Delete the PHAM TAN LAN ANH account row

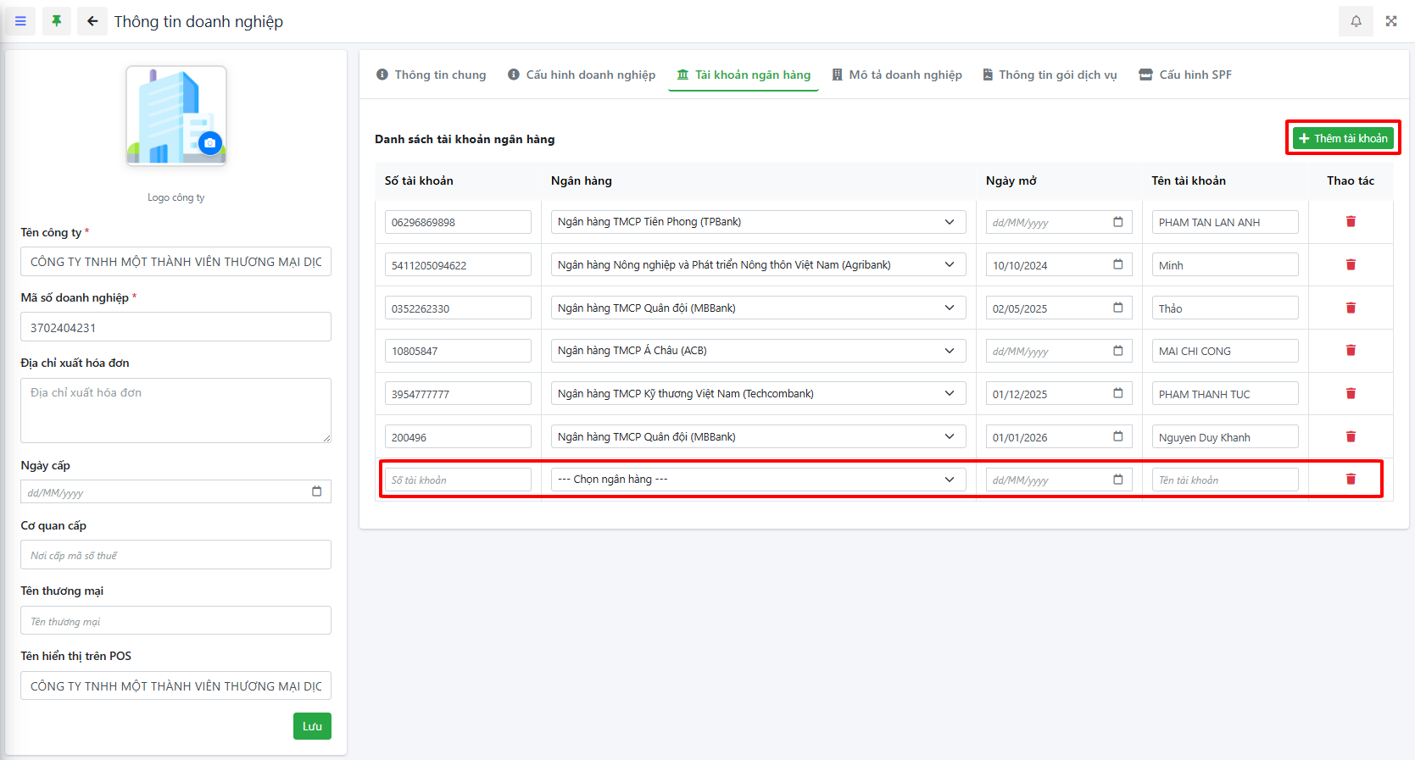pyautogui.click(x=1351, y=222)
